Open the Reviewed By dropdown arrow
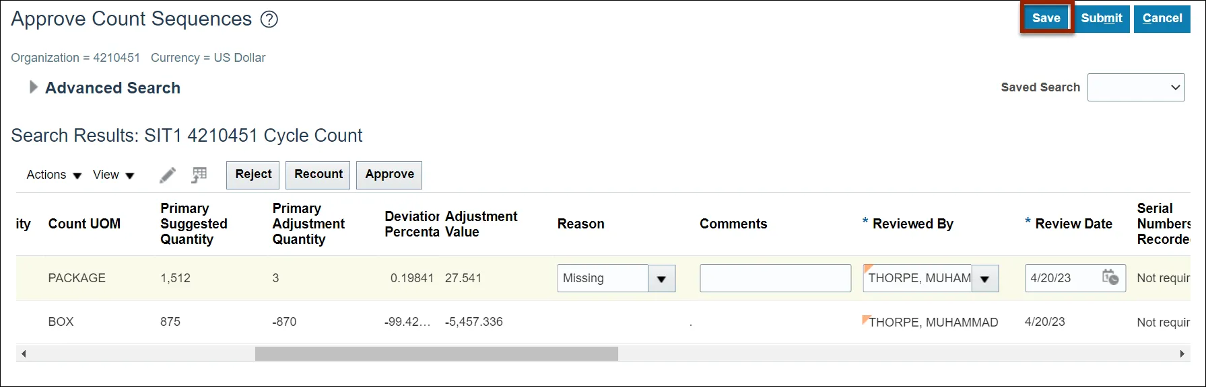The height and width of the screenshot is (387, 1206). (984, 278)
